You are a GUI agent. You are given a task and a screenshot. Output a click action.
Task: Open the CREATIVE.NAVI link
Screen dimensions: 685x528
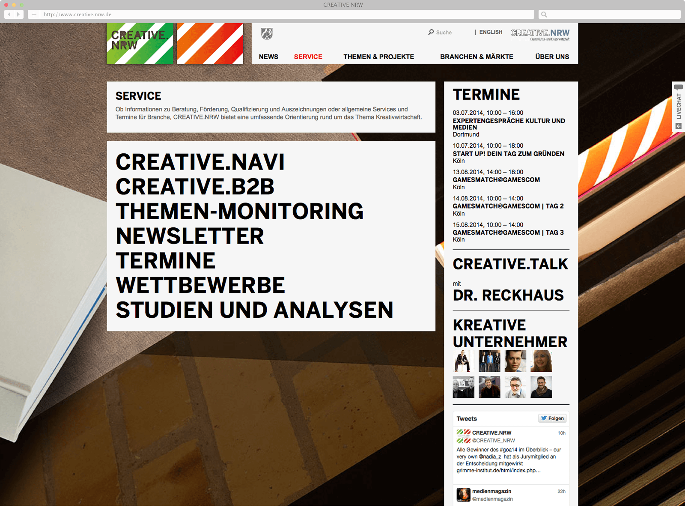click(200, 162)
